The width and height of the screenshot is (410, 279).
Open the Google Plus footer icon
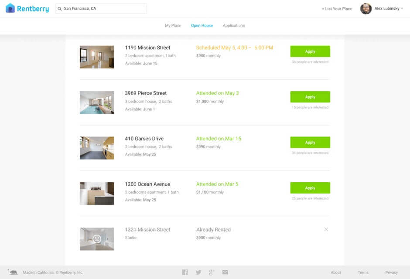(x=212, y=272)
